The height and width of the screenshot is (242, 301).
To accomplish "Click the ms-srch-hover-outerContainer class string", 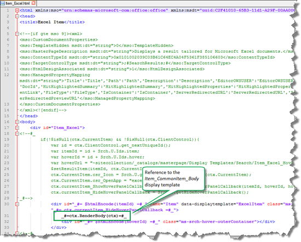I will coord(218,222).
